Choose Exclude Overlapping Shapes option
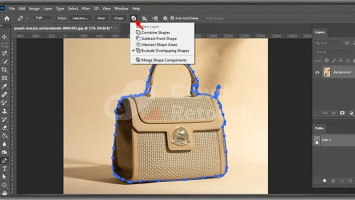Viewport: 355px width, 200px height. click(165, 51)
